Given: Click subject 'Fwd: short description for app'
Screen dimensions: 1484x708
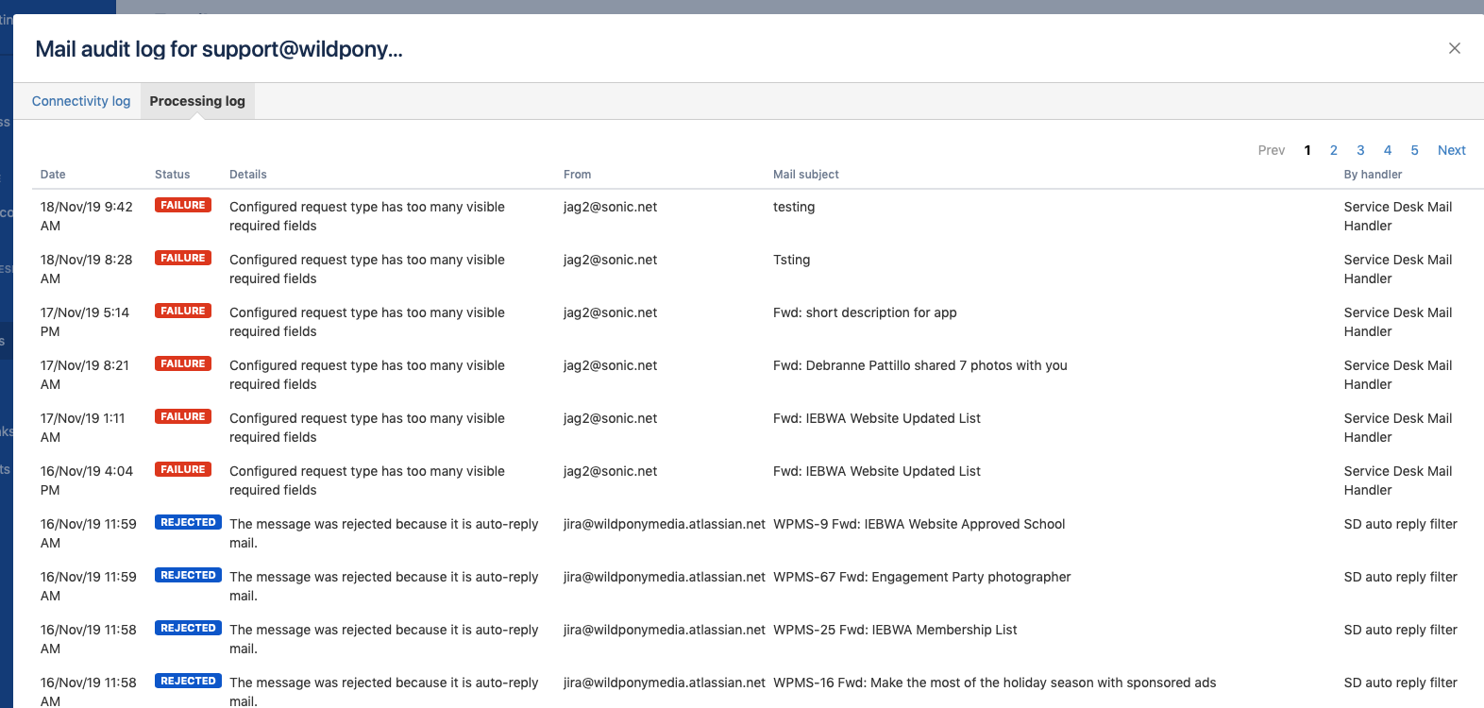Looking at the screenshot, I should [x=865, y=312].
